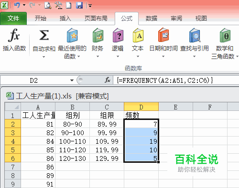
Task: Click cell containing 工人生产量 header
Action: (38, 115)
